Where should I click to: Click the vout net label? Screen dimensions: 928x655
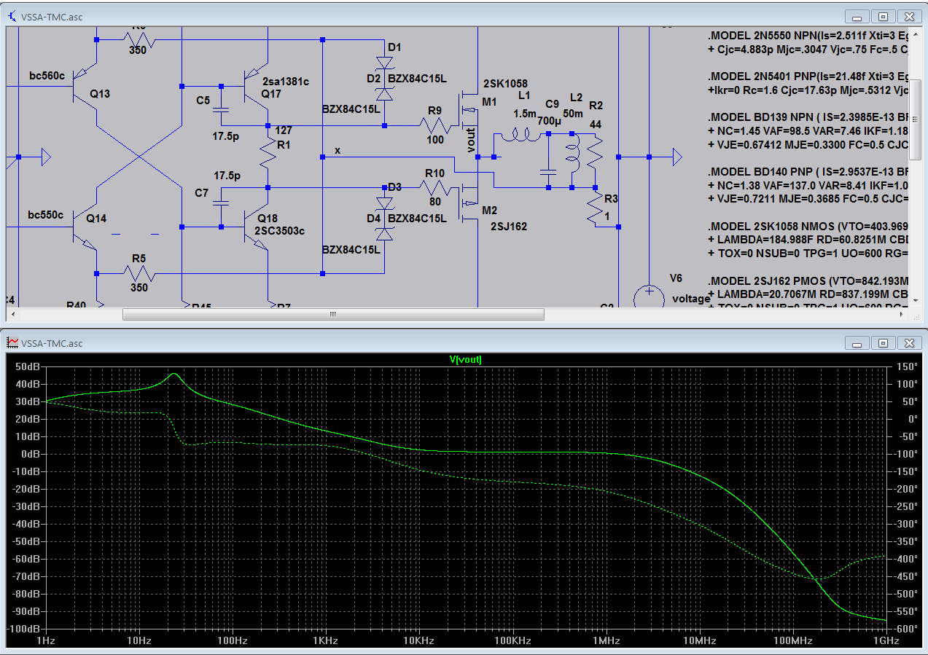click(472, 140)
